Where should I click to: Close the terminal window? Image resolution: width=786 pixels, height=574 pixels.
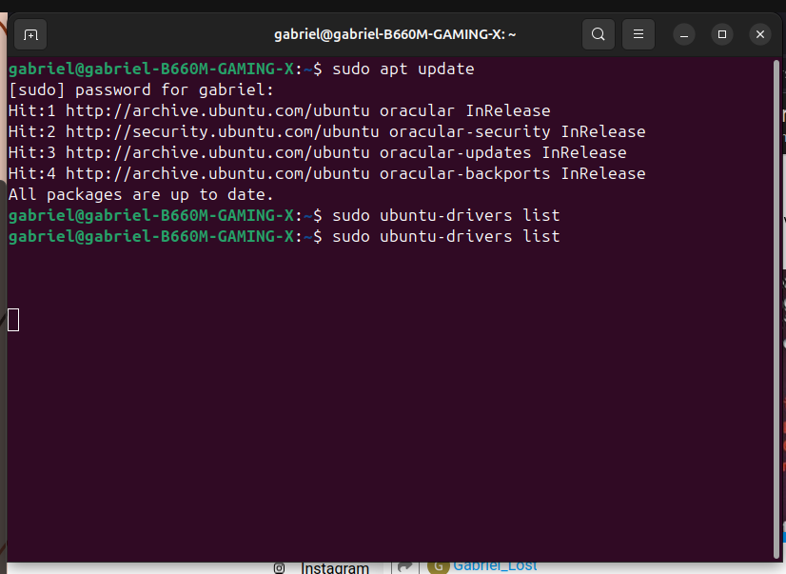[759, 34]
